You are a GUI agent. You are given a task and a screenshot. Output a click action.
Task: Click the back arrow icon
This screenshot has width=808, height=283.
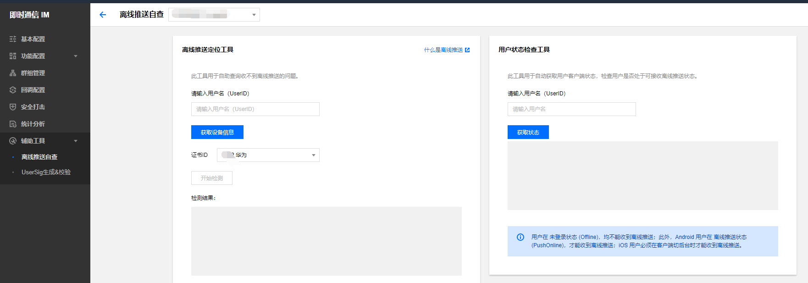(x=103, y=15)
